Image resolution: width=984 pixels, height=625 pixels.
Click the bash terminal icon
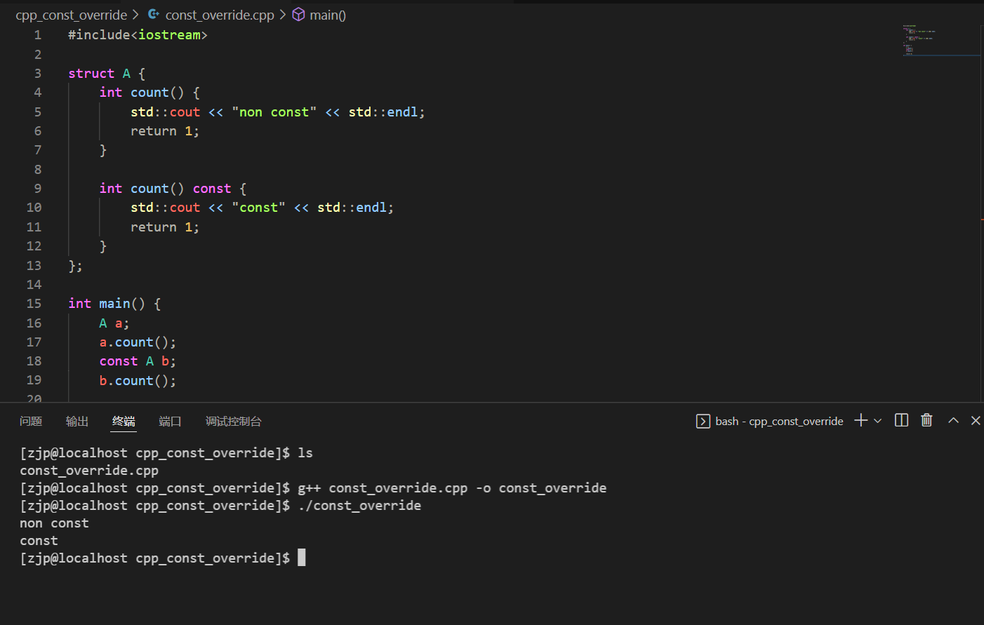pos(703,421)
